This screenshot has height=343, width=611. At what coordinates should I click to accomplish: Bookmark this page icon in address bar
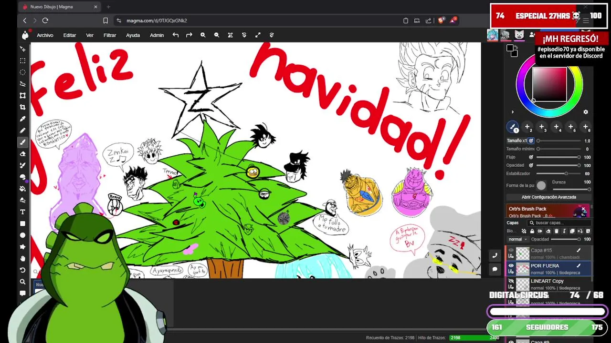pyautogui.click(x=105, y=20)
